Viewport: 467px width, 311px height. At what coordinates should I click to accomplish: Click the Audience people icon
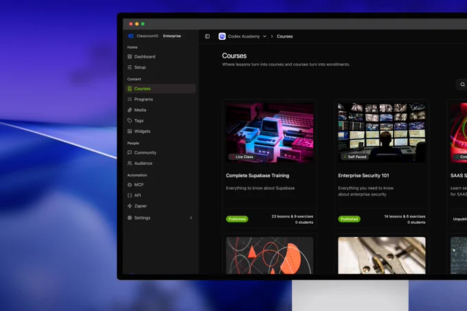[130, 163]
